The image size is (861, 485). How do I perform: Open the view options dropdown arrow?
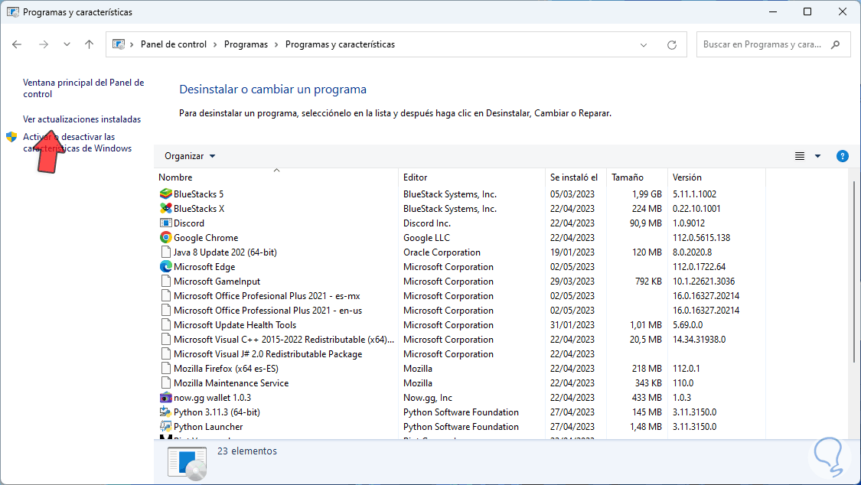(x=817, y=156)
